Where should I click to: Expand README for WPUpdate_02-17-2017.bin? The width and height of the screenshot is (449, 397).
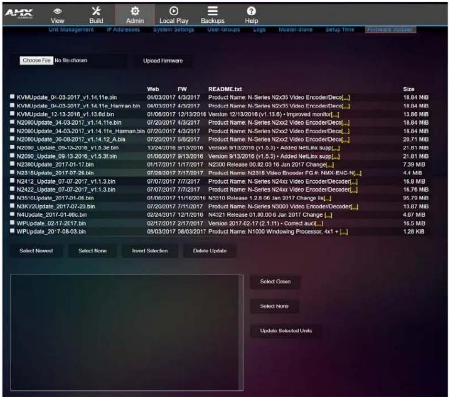pyautogui.click(x=319, y=223)
